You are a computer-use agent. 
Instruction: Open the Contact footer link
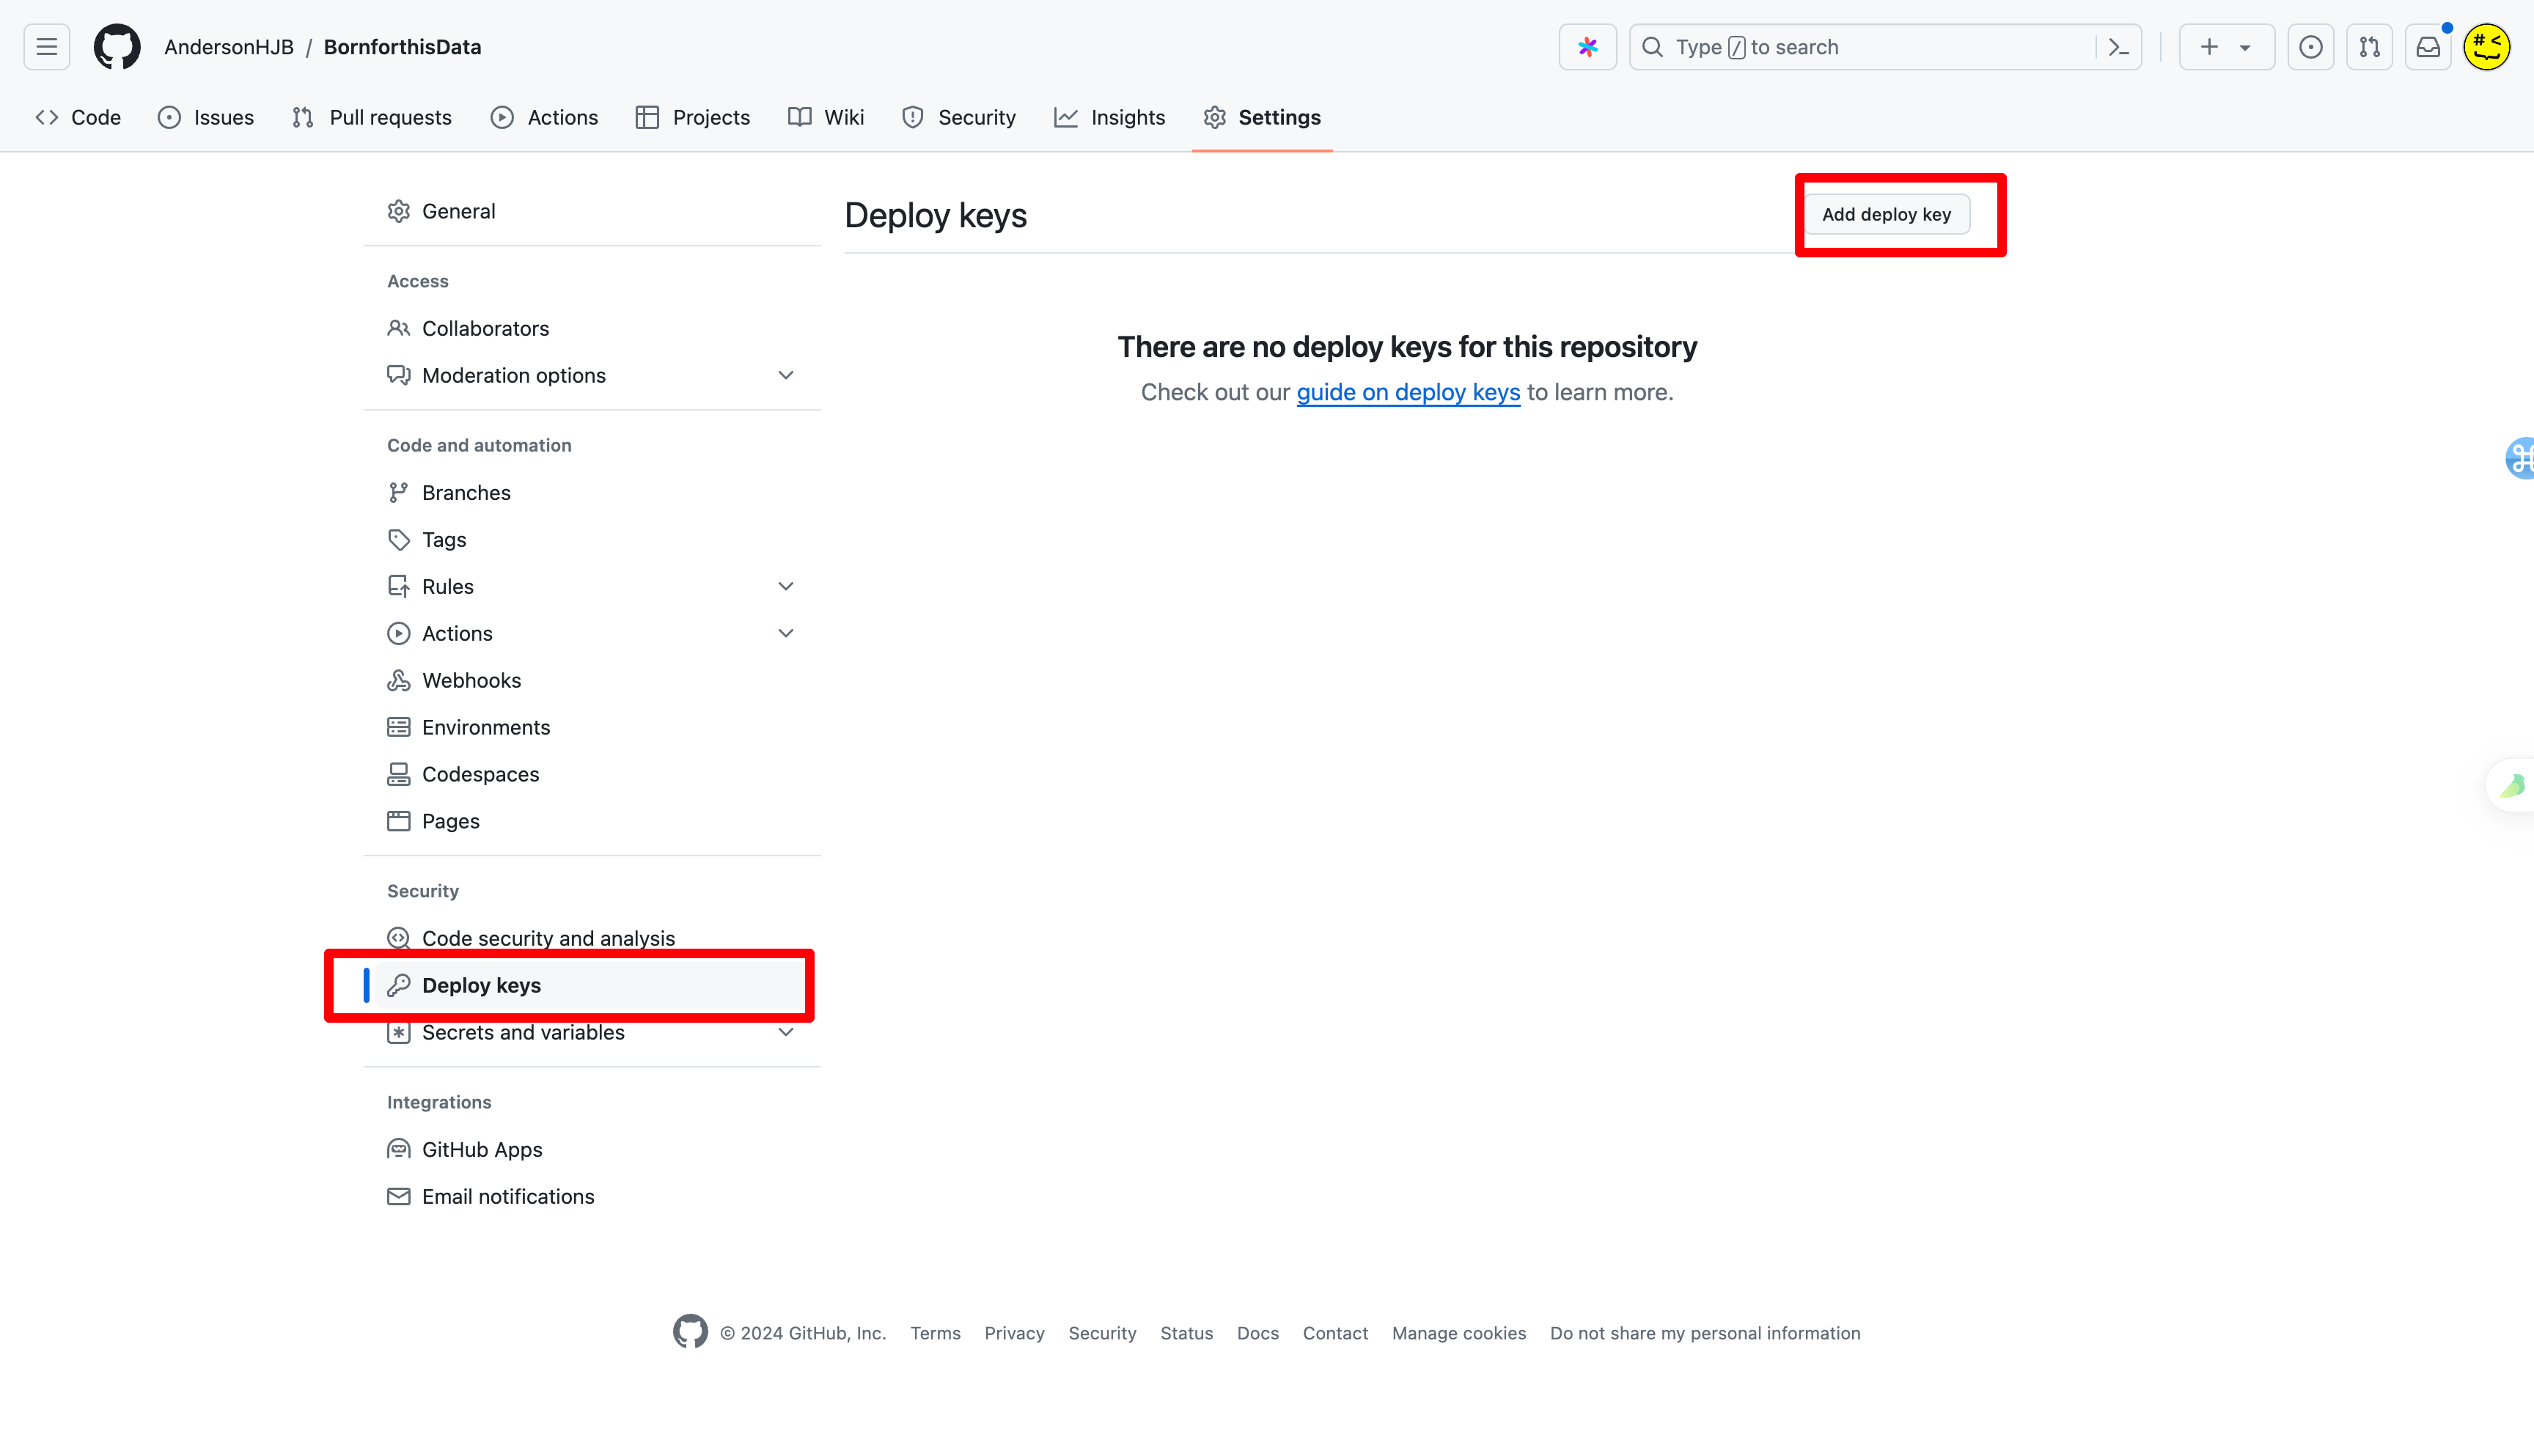pyautogui.click(x=1335, y=1333)
